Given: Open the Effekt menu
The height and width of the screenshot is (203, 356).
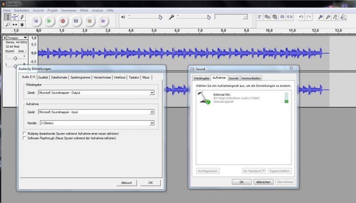Looking at the screenshot, I should pyautogui.click(x=84, y=10).
